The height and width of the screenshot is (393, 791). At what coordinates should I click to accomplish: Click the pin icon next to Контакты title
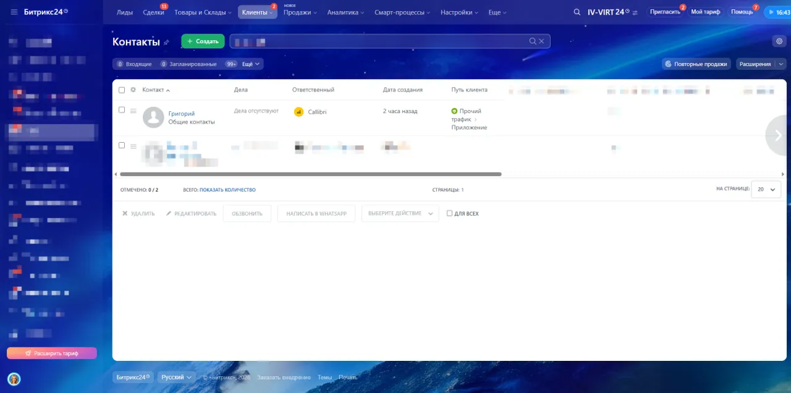click(166, 42)
